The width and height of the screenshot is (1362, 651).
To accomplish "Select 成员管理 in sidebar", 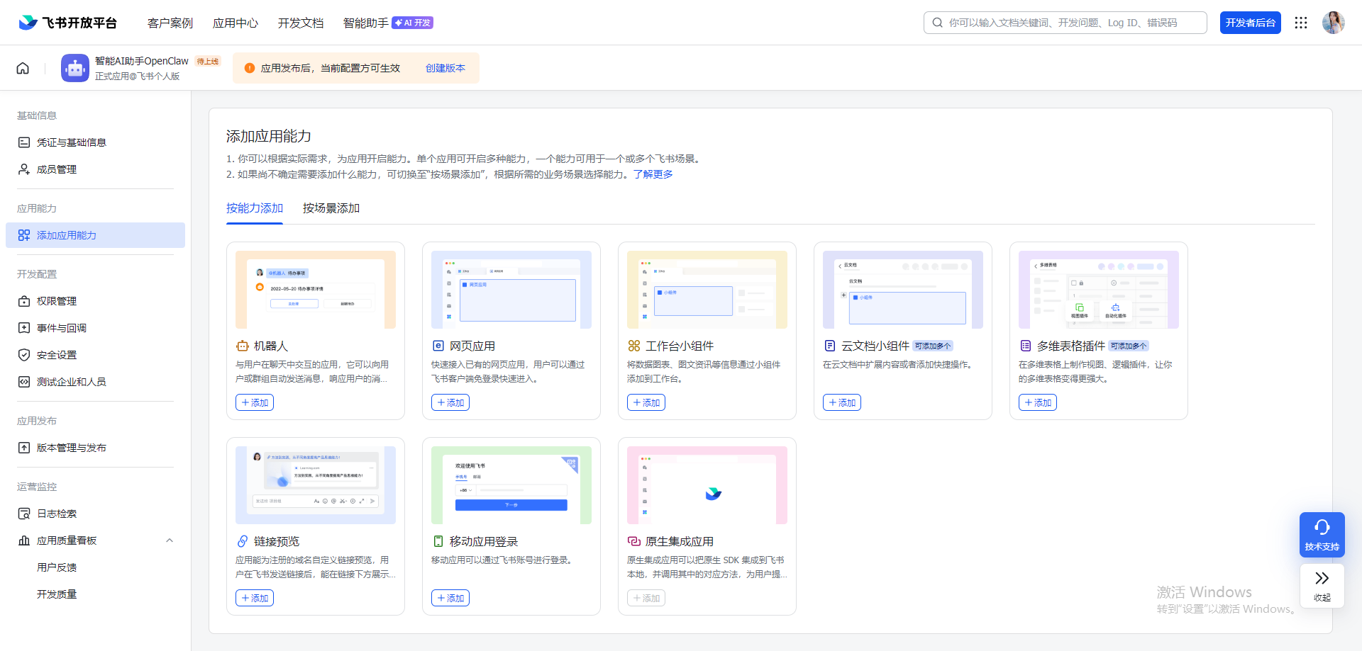I will click(95, 169).
